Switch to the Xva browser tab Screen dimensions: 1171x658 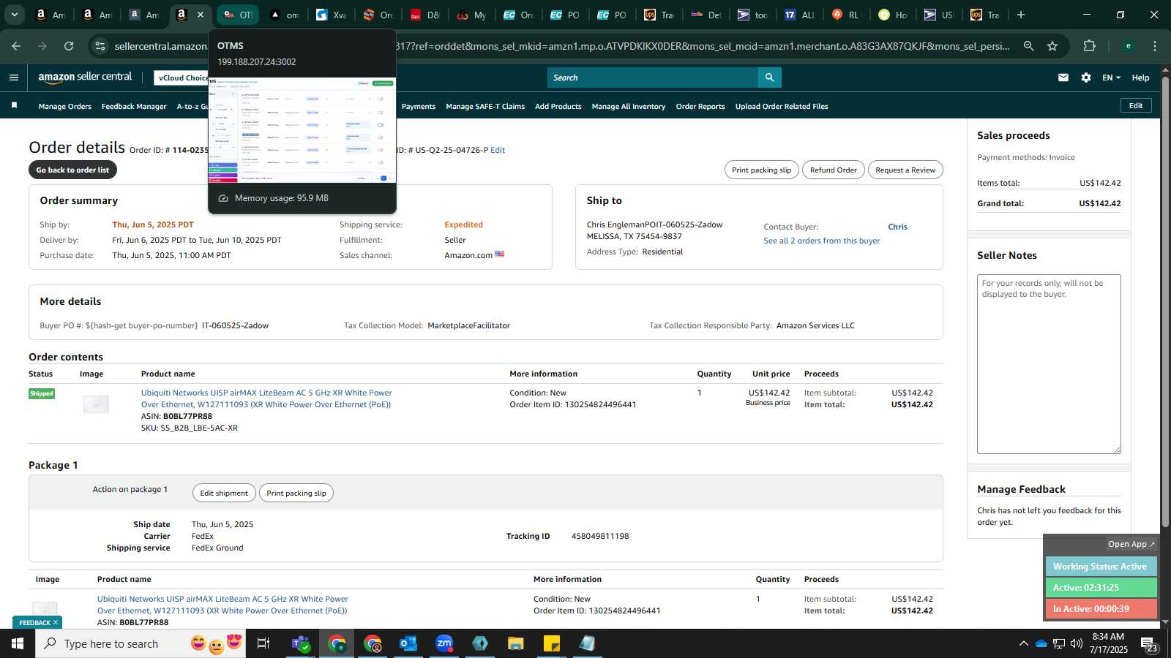332,15
